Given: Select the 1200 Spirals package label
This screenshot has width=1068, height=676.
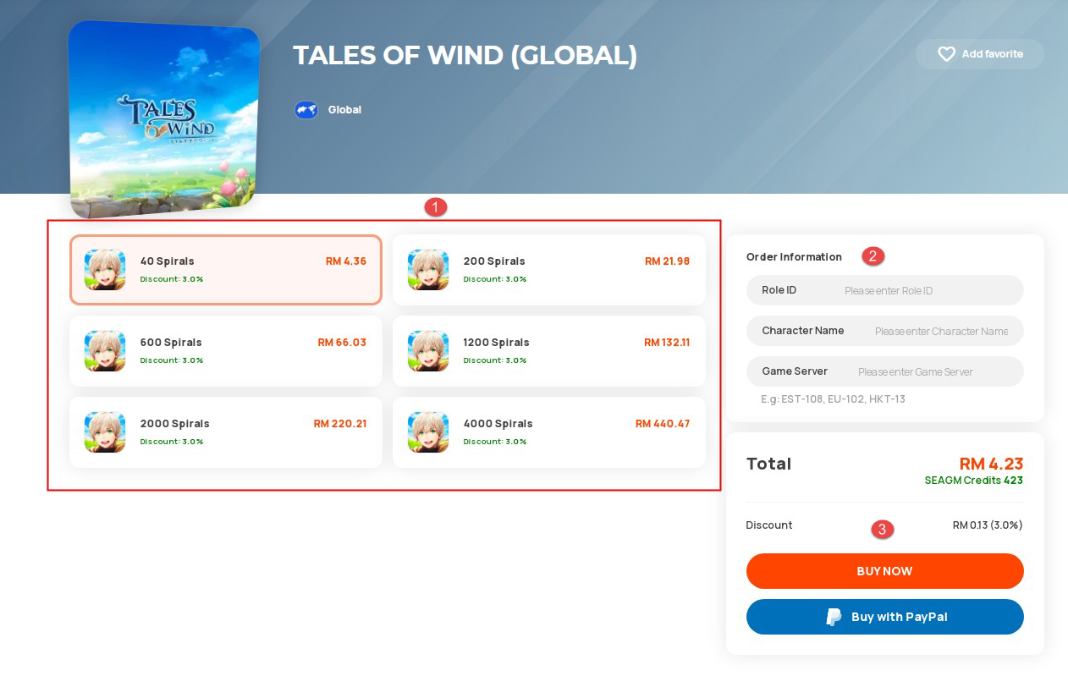Looking at the screenshot, I should 497,343.
